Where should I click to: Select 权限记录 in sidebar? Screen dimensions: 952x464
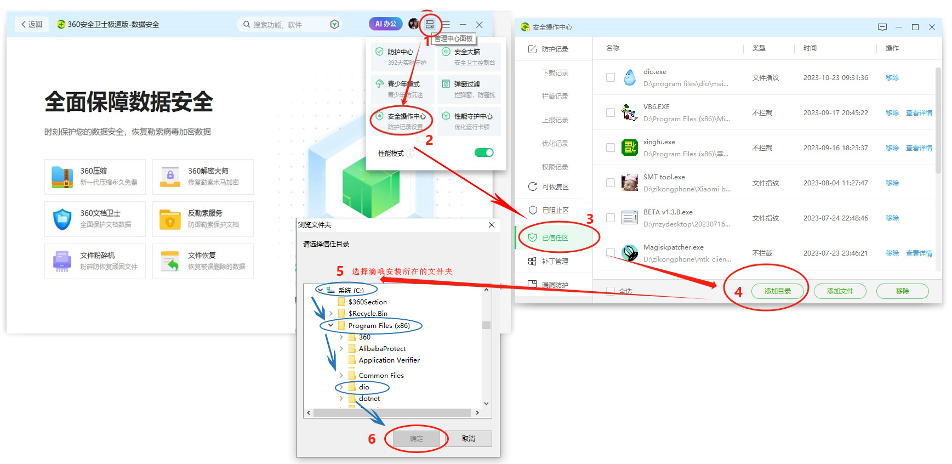point(554,167)
